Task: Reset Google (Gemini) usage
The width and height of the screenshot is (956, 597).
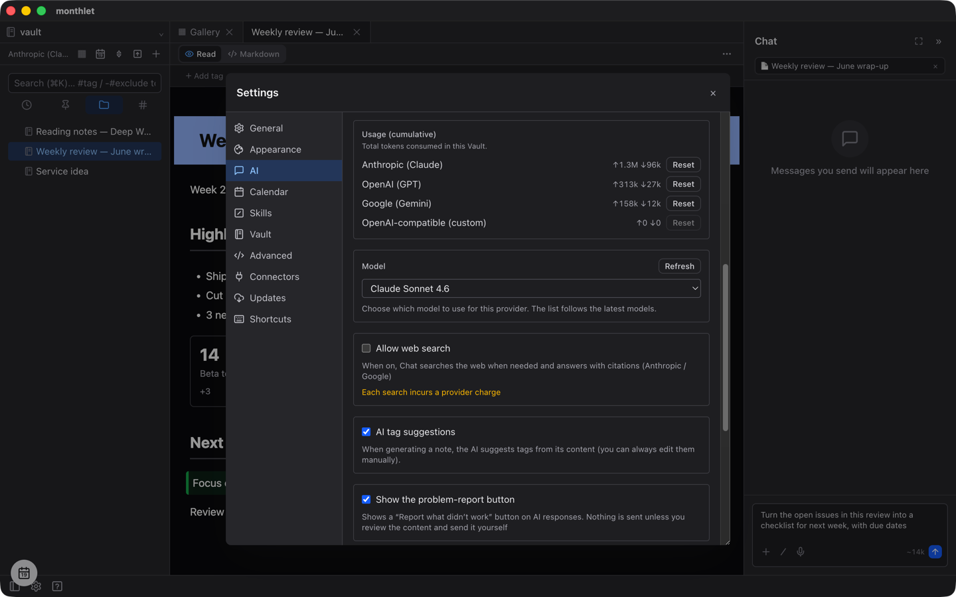Action: [683, 204]
